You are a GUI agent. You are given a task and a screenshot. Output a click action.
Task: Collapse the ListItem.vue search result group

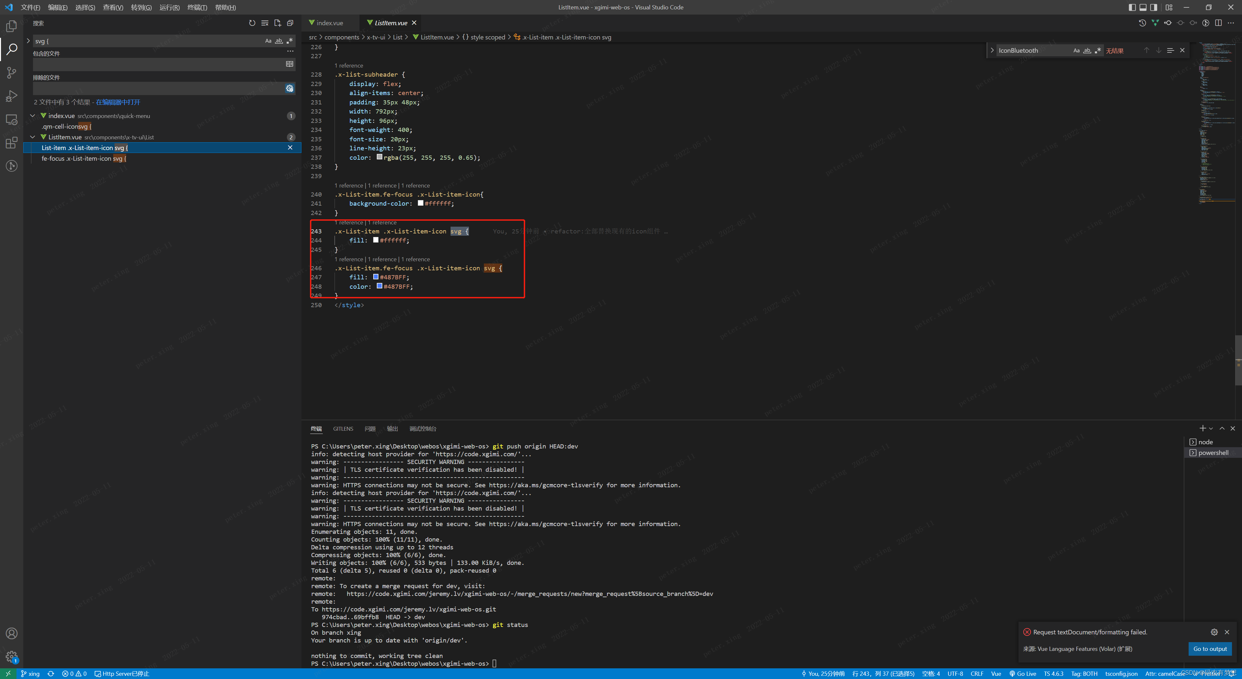33,137
